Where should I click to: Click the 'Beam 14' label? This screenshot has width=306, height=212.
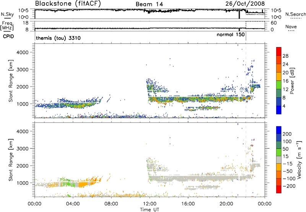[x=149, y=4]
